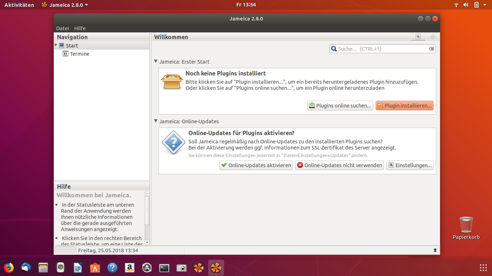Image resolution: width=492 pixels, height=276 pixels.
Task: Launch Thunderbird from the dock
Action: pos(26,268)
